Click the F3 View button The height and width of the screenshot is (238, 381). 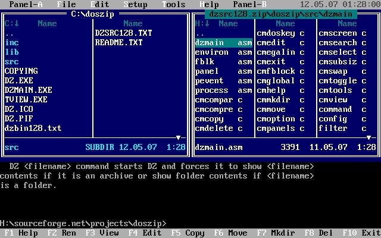(x=102, y=233)
